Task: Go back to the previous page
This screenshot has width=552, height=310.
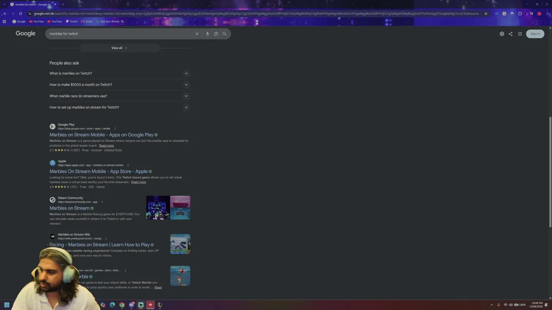Action: click(5, 13)
